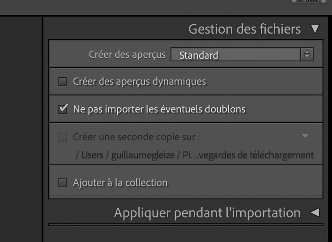The height and width of the screenshot is (242, 332).
Task: Open the second copy destination arrow menu
Action: pyautogui.click(x=305, y=136)
